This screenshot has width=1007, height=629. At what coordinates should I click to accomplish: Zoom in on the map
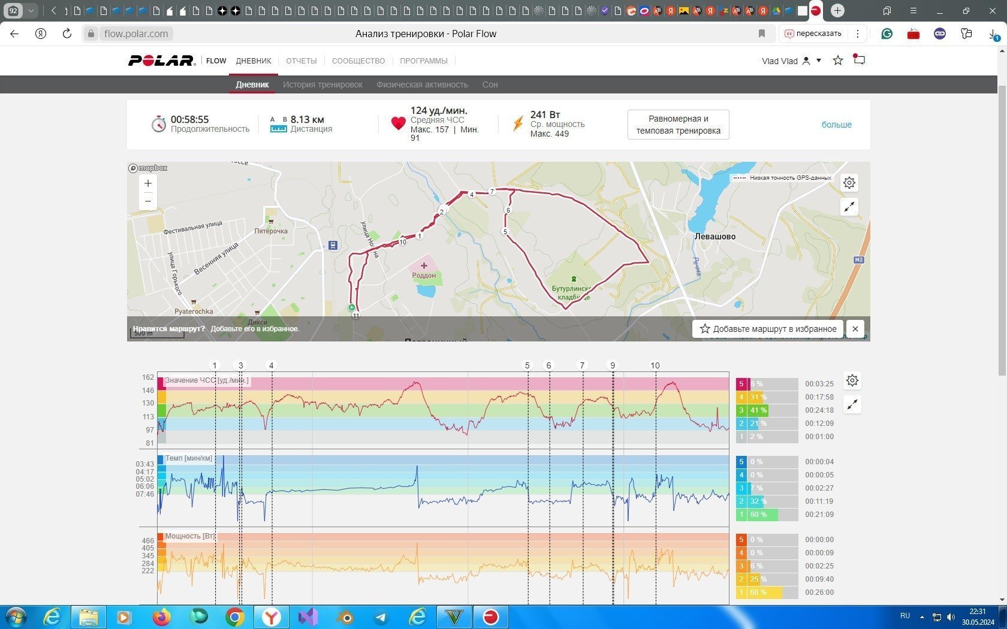(148, 183)
